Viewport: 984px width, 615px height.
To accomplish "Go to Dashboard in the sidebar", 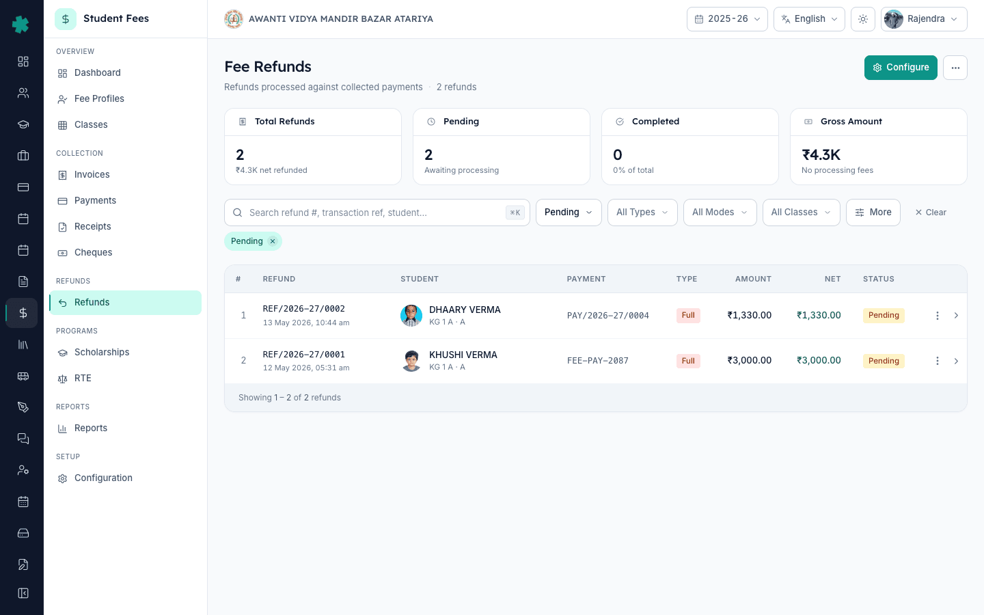I will [125, 73].
